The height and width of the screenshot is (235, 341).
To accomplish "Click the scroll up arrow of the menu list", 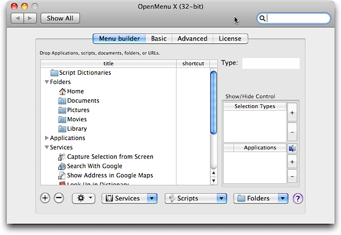I will (x=214, y=173).
